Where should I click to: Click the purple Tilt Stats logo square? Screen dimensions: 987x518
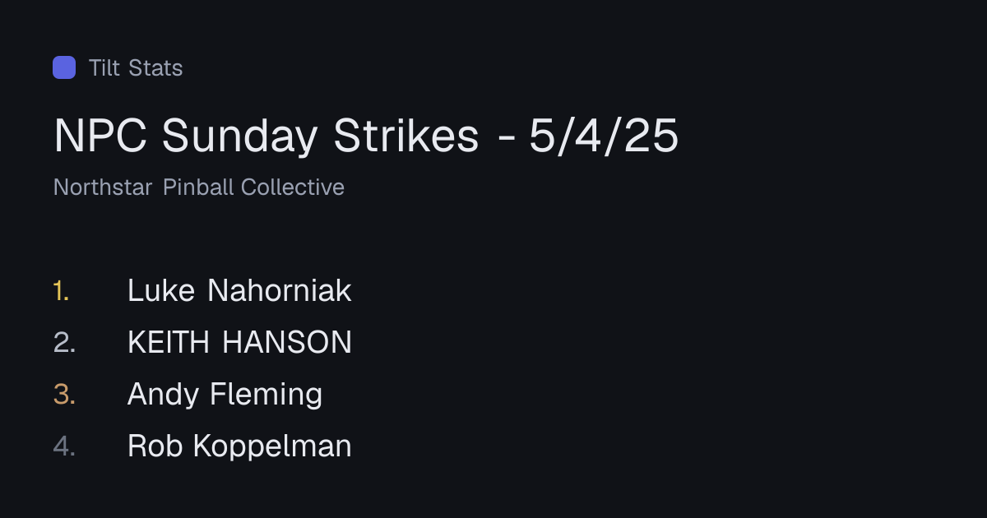pyautogui.click(x=64, y=67)
